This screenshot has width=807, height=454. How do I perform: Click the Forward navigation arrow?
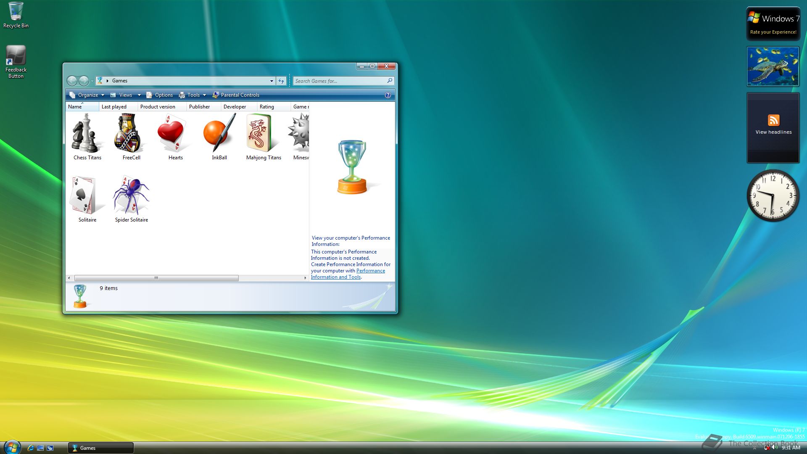tap(84, 81)
